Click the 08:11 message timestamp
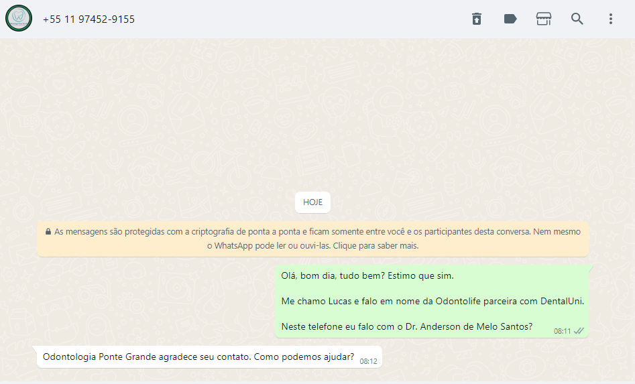This screenshot has width=635, height=384. tap(562, 331)
